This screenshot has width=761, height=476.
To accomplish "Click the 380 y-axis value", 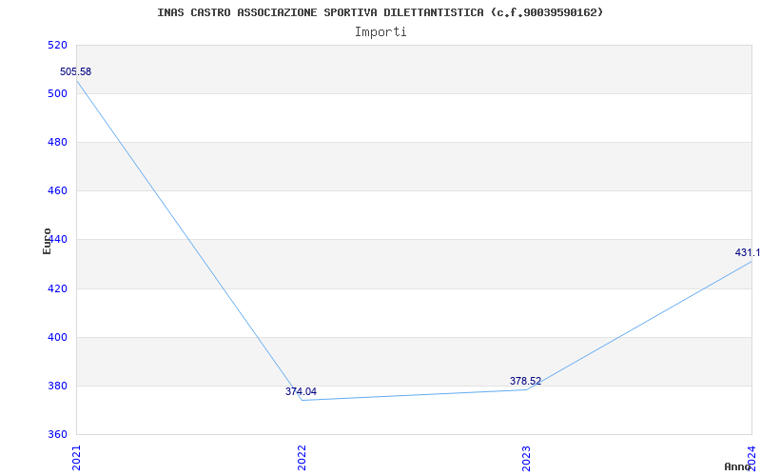I will click(x=57, y=387).
